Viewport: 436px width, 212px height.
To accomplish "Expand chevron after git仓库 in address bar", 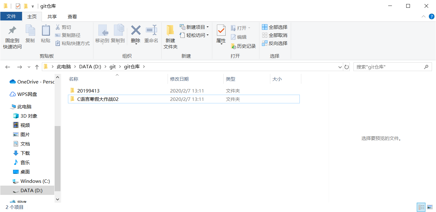I will [144, 67].
